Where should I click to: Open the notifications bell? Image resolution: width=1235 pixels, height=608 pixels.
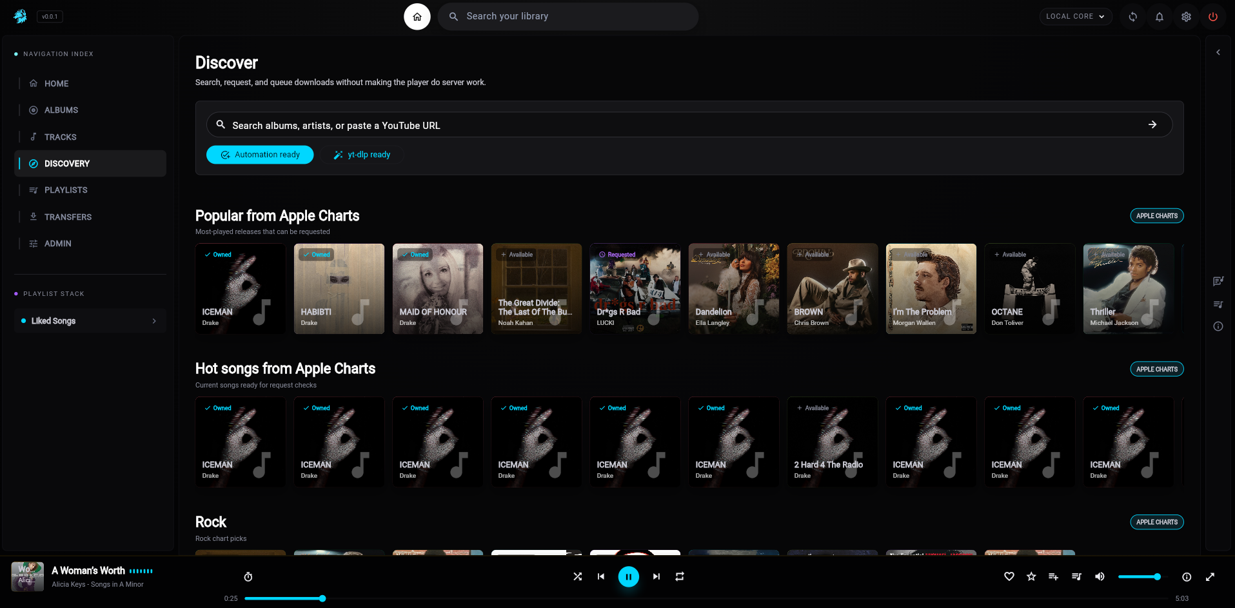1160,17
